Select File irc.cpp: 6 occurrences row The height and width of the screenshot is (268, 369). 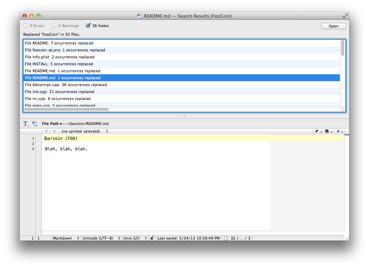tap(182, 99)
